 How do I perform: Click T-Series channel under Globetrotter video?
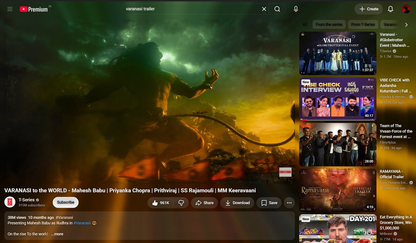385,51
